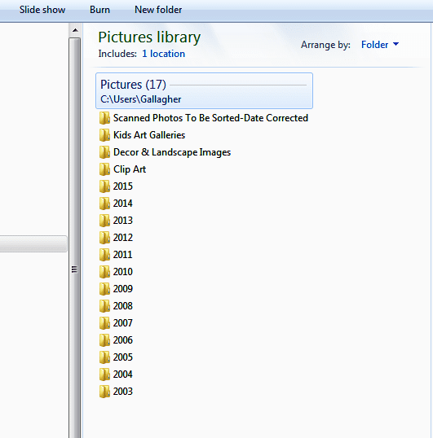Click the 2014 folder label
Viewport: 433px width, 438px height.
point(123,204)
